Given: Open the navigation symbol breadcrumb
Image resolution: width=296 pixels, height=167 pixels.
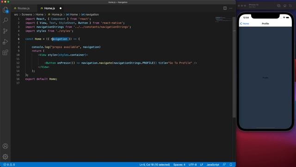Looking at the screenshot, I should pyautogui.click(x=90, y=14).
